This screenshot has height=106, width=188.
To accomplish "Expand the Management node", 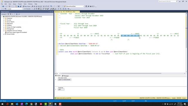I will [4, 29].
